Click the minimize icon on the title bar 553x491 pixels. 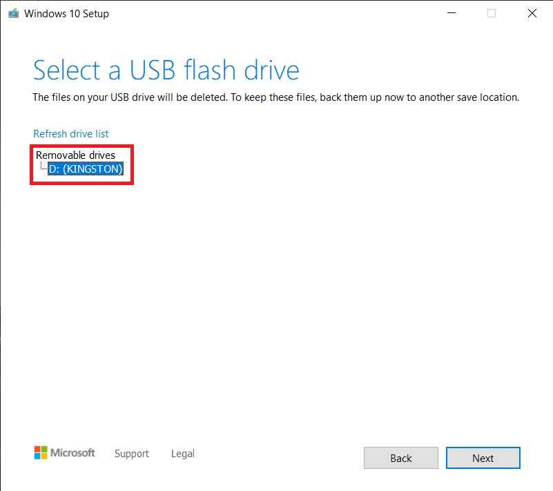pos(451,12)
